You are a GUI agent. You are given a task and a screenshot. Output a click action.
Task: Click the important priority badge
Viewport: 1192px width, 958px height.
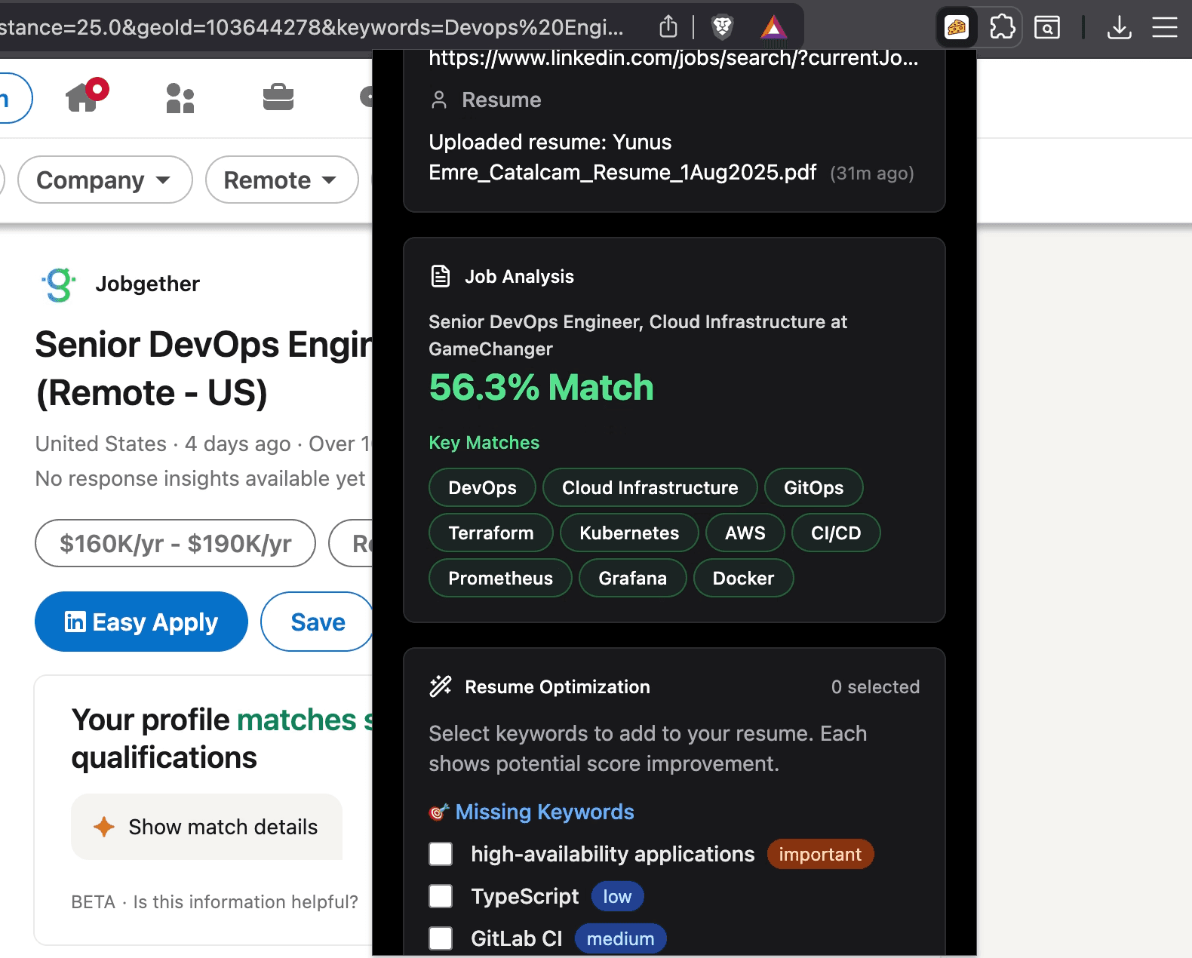(820, 854)
